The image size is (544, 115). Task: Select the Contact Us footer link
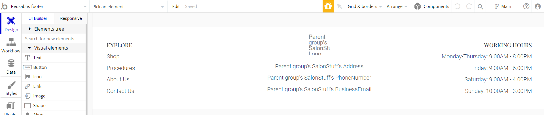pos(120,91)
